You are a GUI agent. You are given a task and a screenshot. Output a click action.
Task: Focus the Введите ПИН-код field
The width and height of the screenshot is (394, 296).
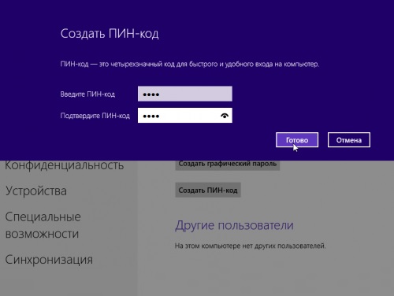click(x=185, y=94)
